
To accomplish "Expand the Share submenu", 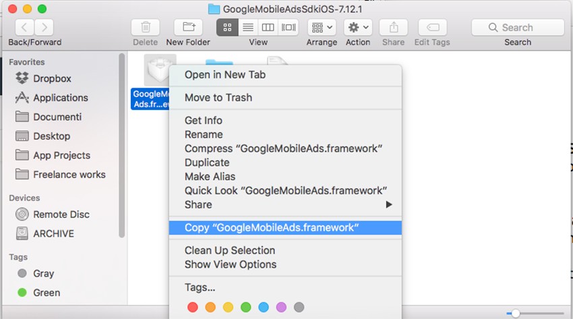I will click(x=285, y=204).
